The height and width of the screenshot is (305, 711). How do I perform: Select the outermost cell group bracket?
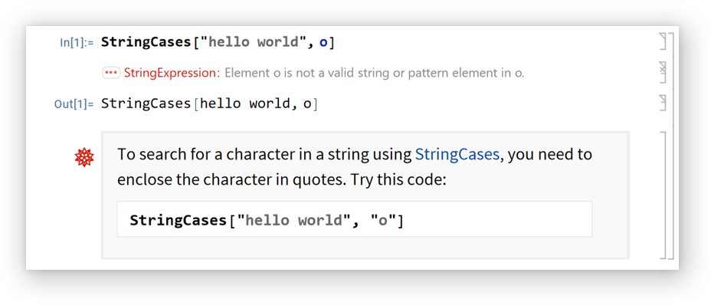coord(671,146)
